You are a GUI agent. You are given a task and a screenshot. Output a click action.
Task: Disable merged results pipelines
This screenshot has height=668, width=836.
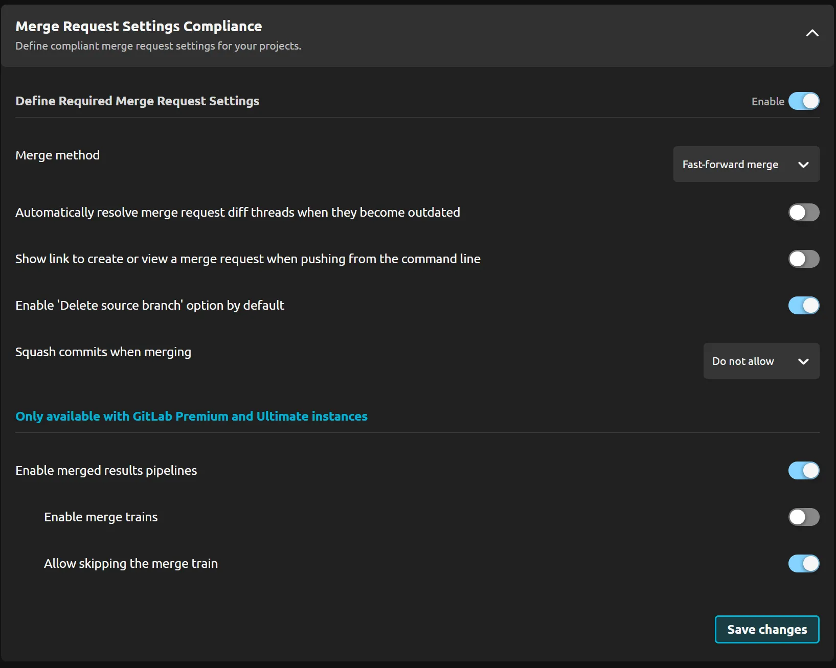pyautogui.click(x=803, y=470)
